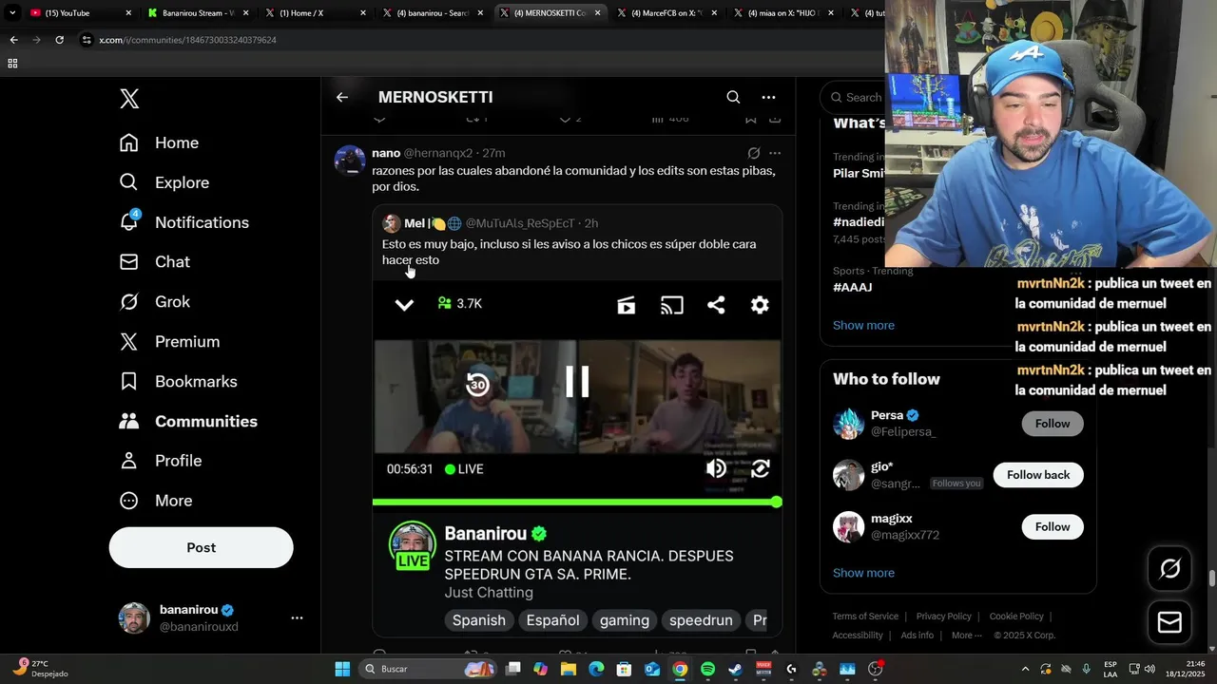The height and width of the screenshot is (684, 1217).
Task: Click the green LIVE indicator
Action: pyautogui.click(x=464, y=469)
